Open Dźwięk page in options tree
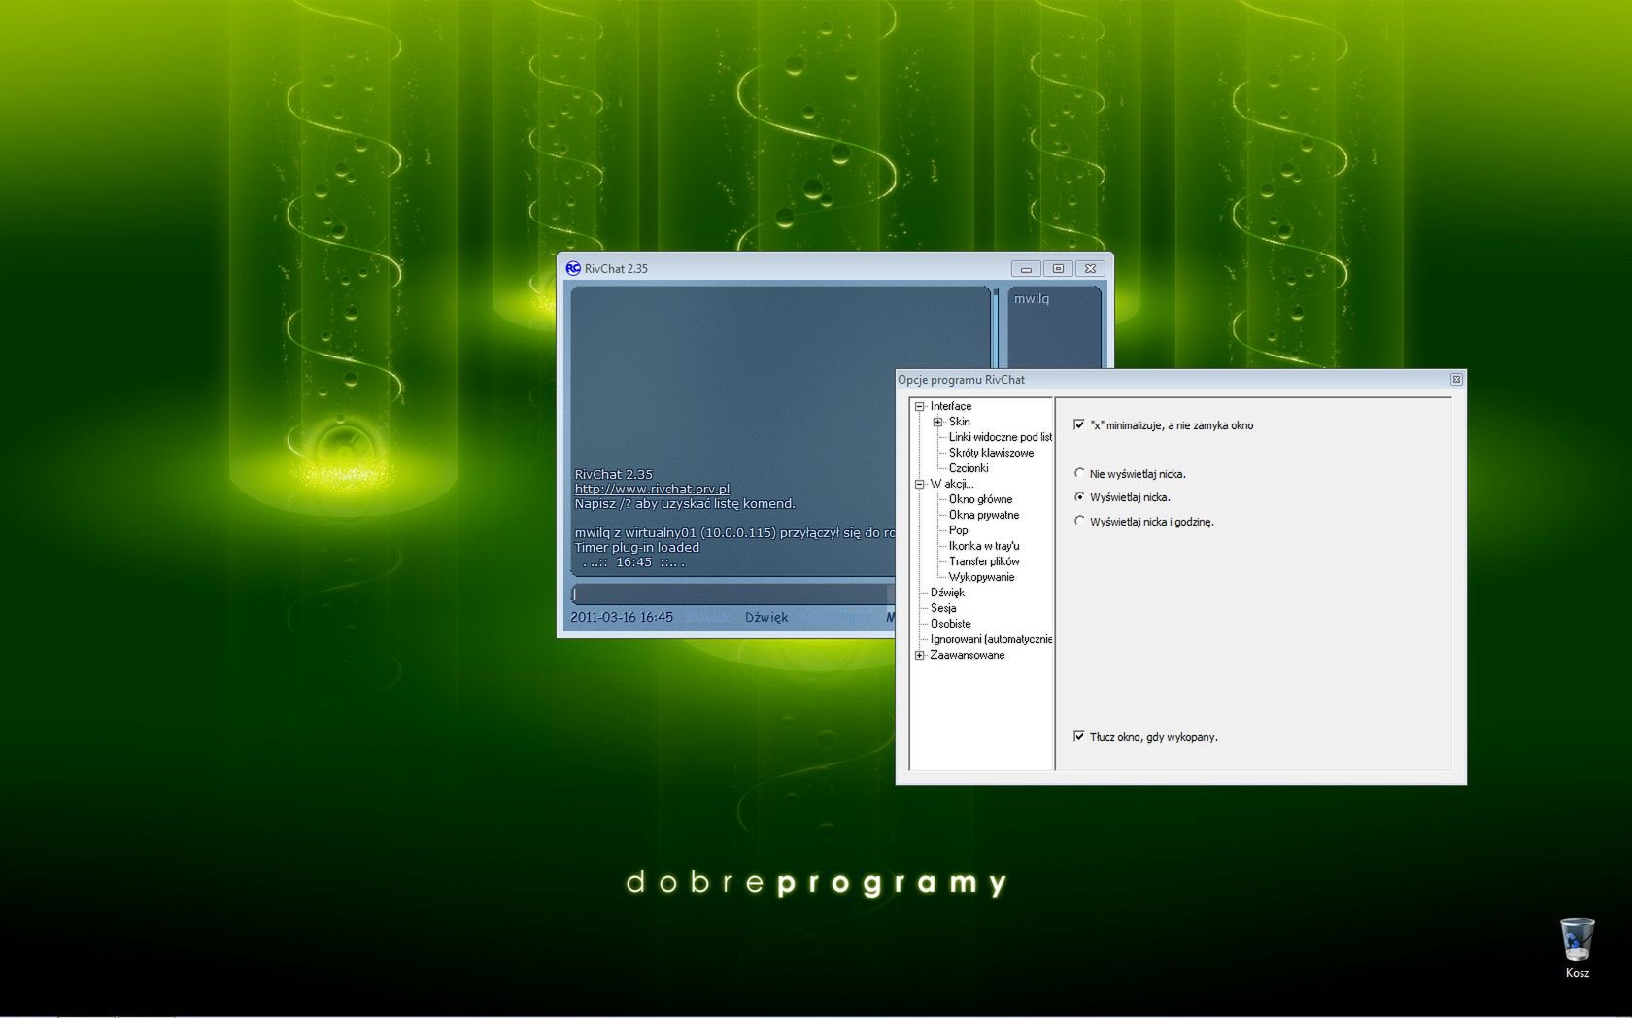 [x=947, y=593]
